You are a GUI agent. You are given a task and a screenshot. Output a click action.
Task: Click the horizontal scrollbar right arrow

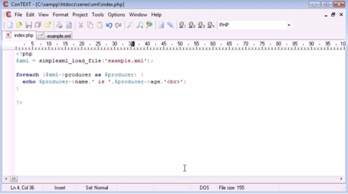341,179
